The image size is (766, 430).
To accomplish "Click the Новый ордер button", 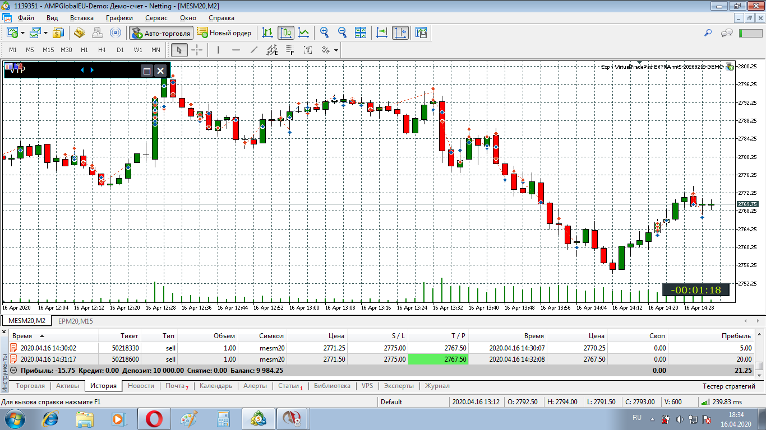I will click(224, 33).
